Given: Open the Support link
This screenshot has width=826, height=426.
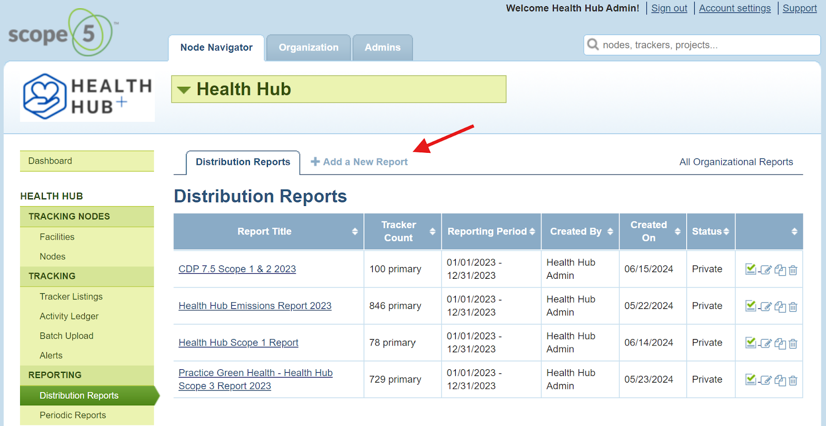Looking at the screenshot, I should click(800, 8).
